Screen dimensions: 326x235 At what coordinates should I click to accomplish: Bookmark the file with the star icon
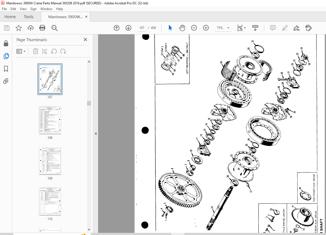click(19, 28)
